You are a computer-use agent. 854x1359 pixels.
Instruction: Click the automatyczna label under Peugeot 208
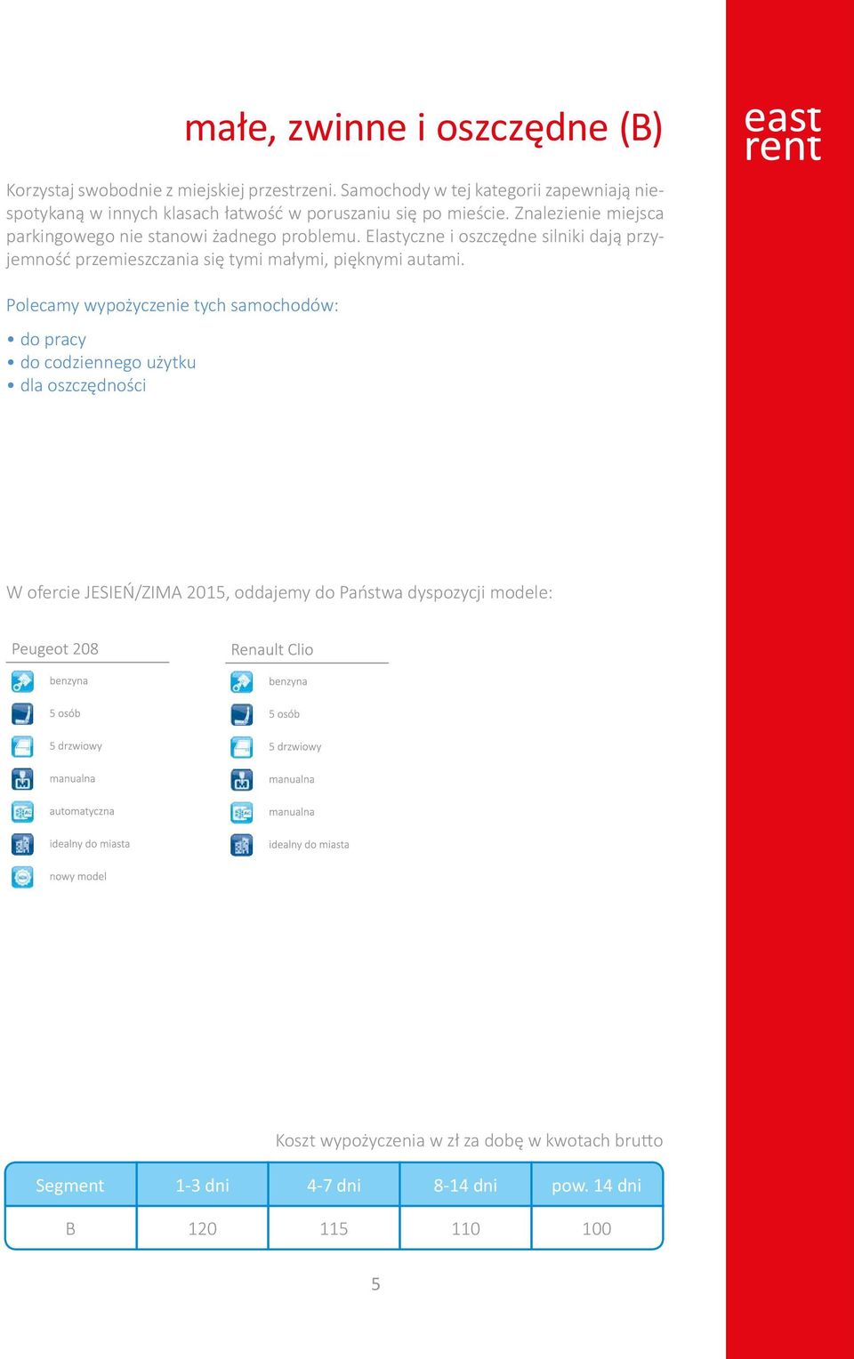pyautogui.click(x=82, y=811)
